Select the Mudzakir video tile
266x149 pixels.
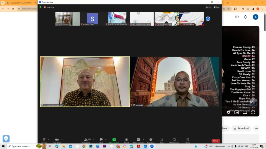(x=175, y=82)
